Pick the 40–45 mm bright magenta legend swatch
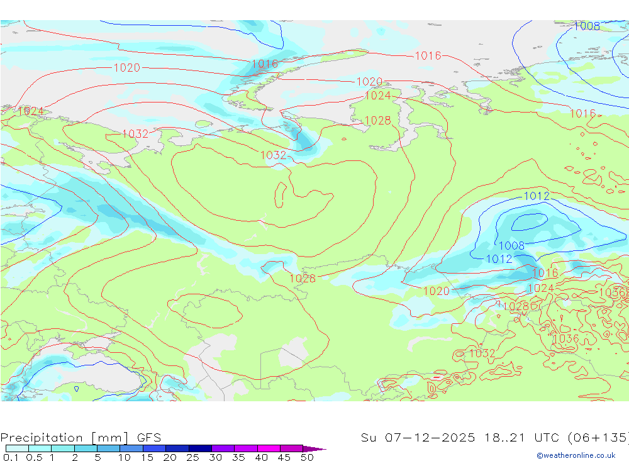This screenshot has width=629, height=461. tap(269, 448)
